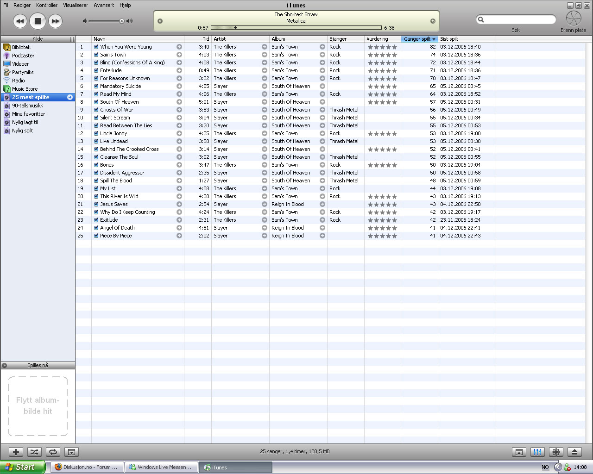Click the left arrow icon in the now-playing display

pyautogui.click(x=160, y=21)
